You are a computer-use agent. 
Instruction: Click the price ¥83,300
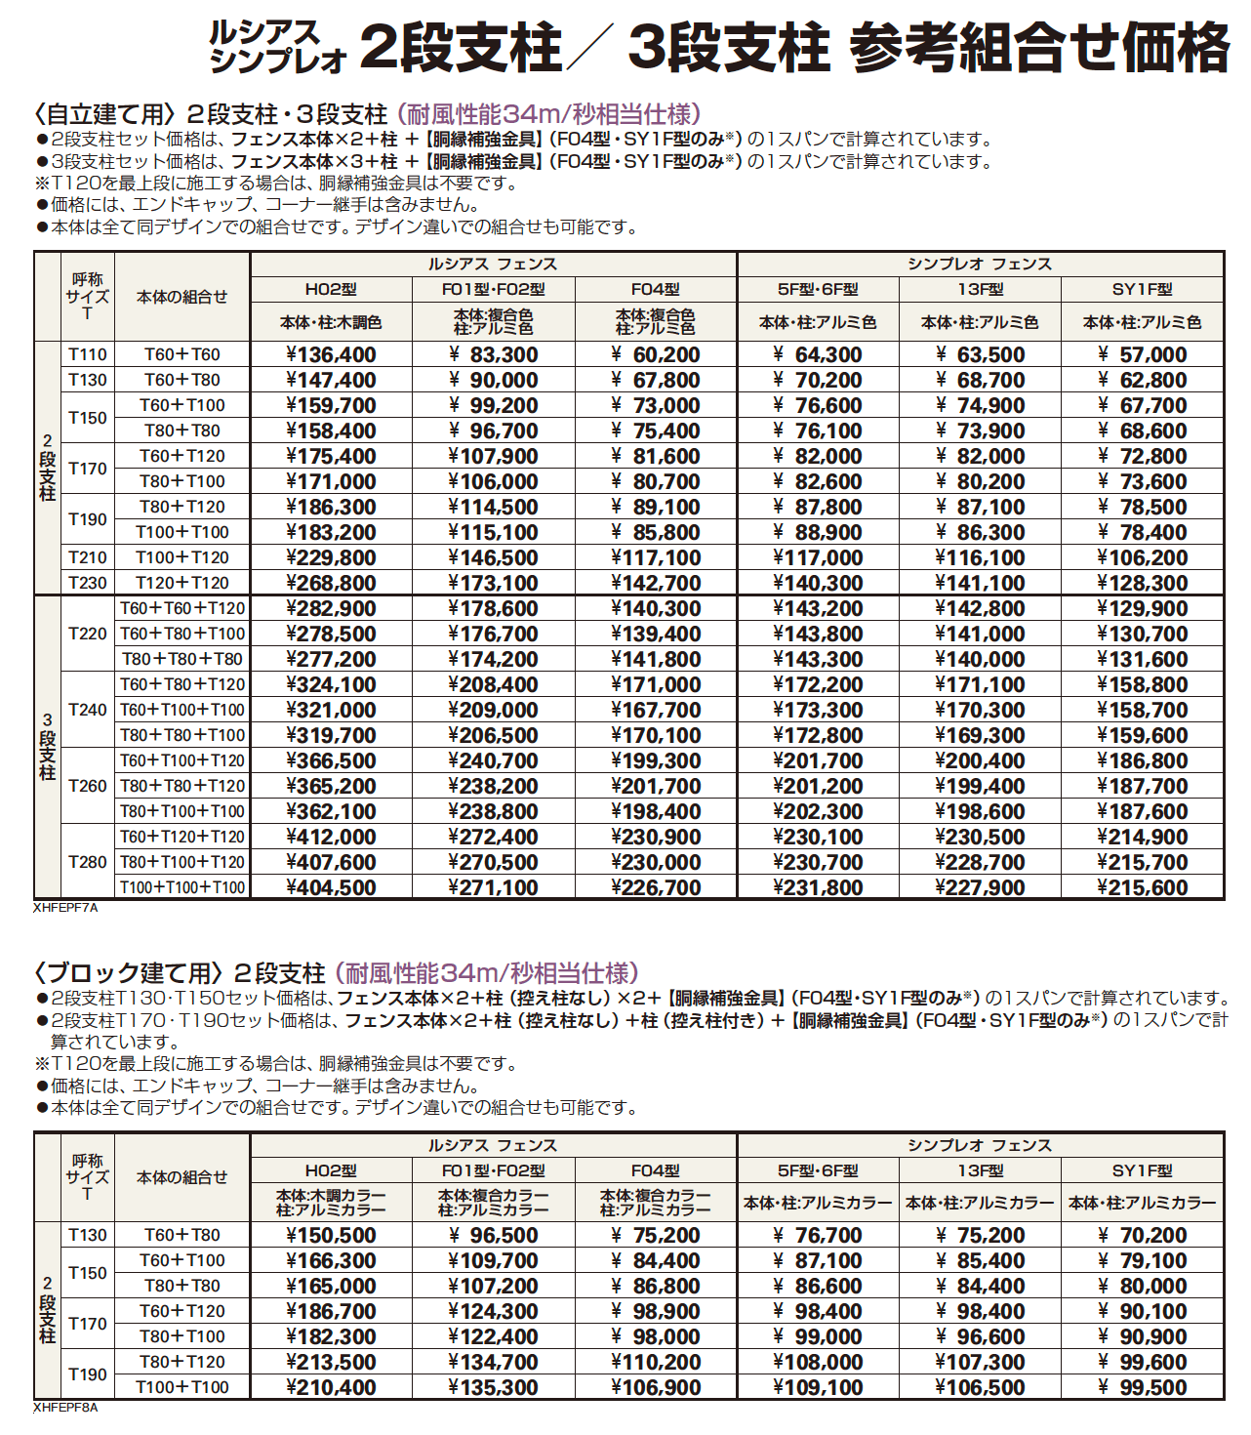493,354
